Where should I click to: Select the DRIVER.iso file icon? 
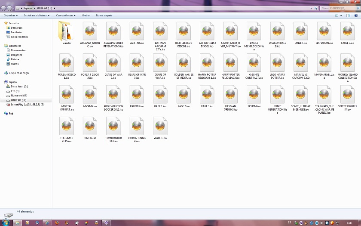tap(301, 31)
